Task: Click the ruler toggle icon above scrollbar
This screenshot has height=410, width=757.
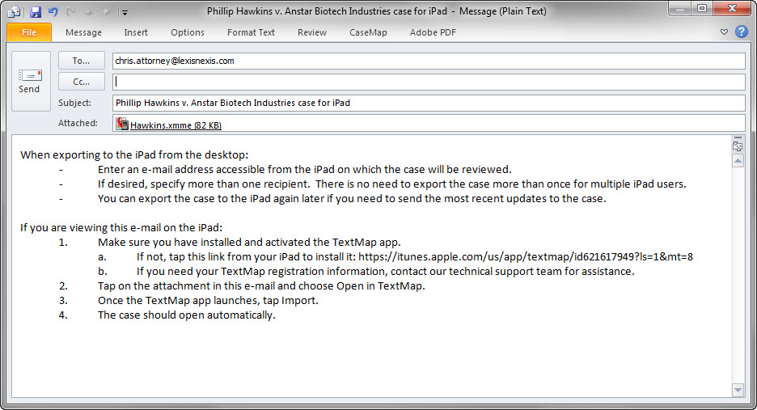Action: [x=738, y=146]
